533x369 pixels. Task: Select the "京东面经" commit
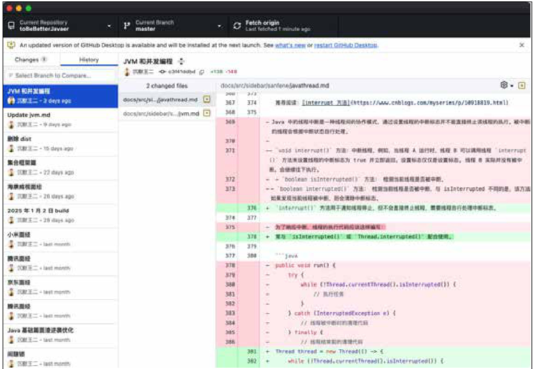(x=60, y=288)
